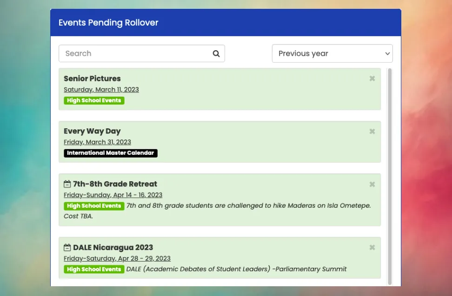Expand the year selection combo box
452x296 pixels.
coord(332,53)
